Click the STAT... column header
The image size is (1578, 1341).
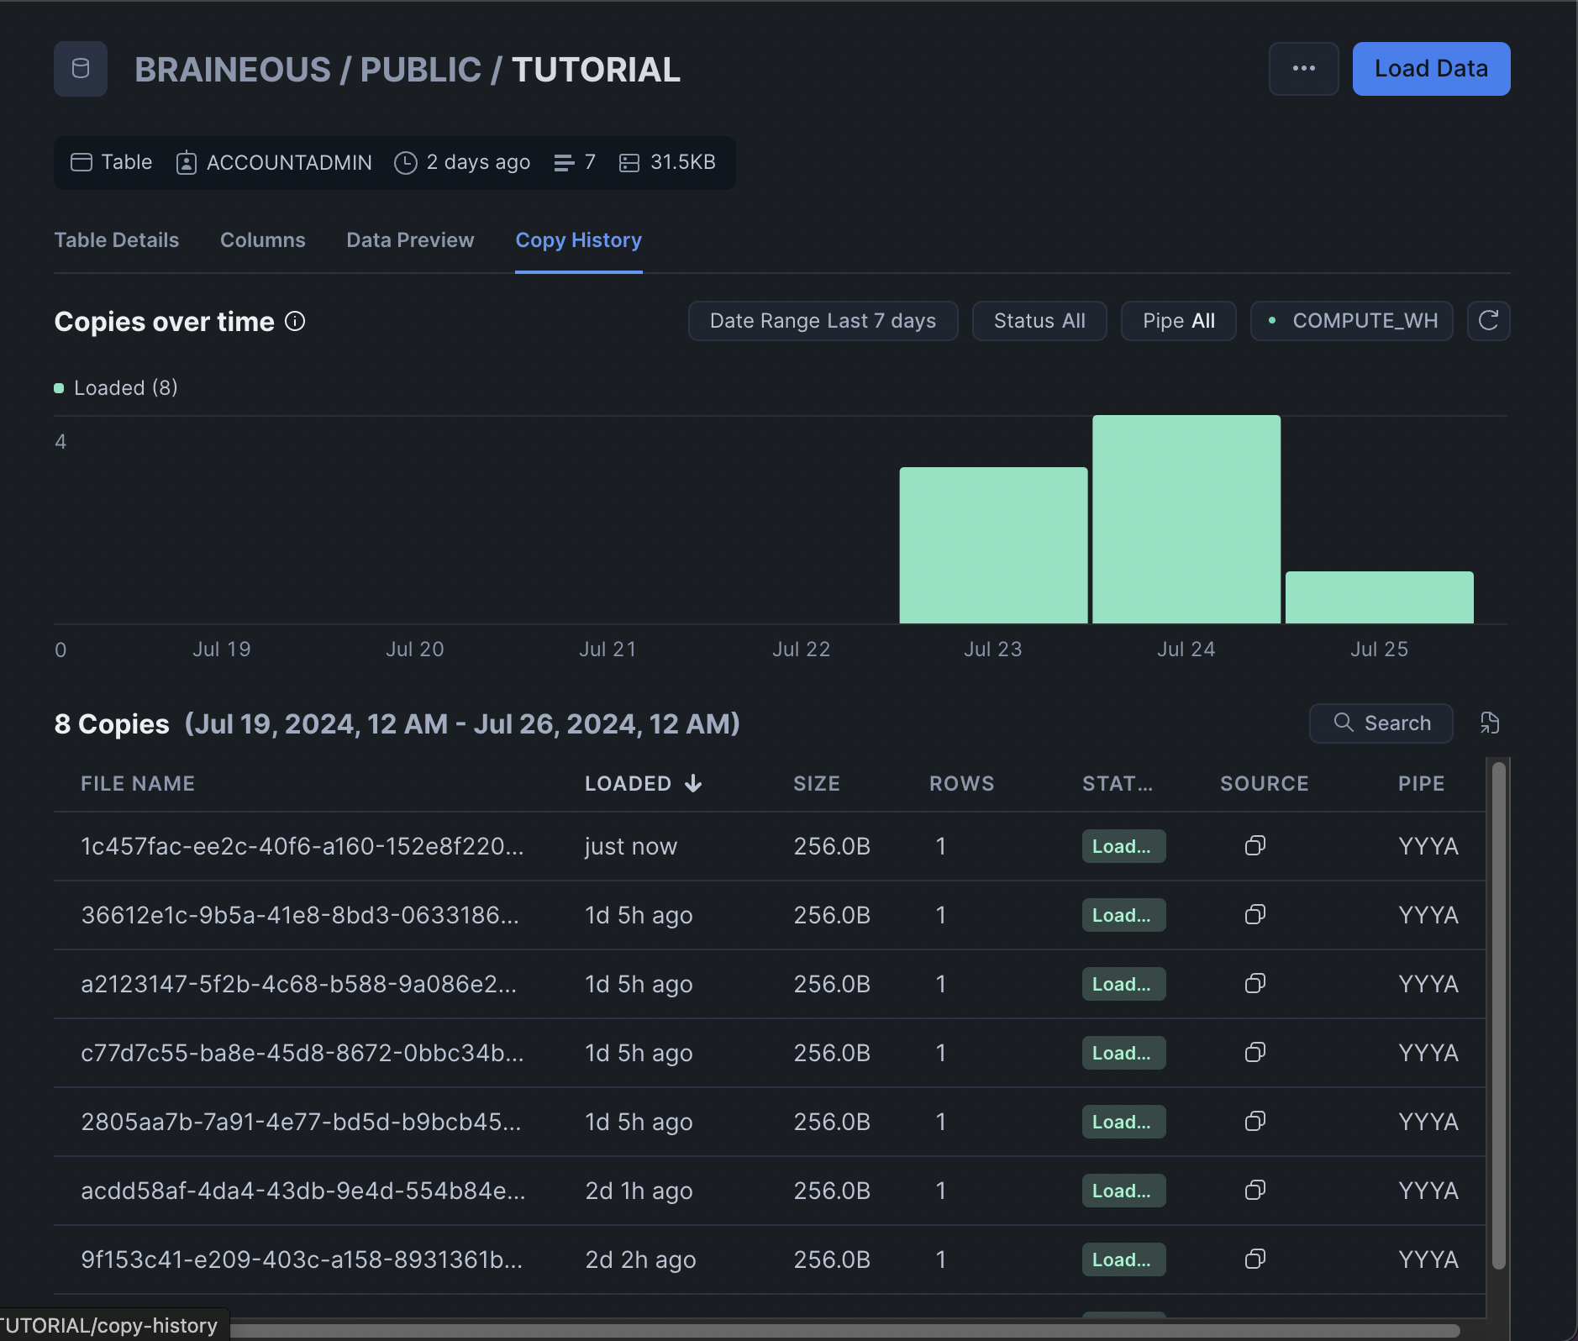[x=1117, y=784]
